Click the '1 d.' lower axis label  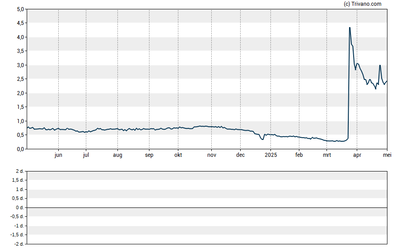(x=20, y=189)
